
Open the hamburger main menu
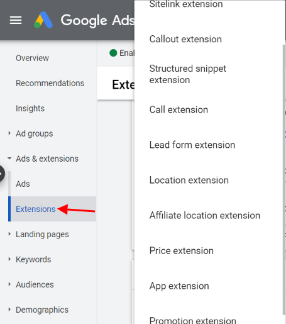[16, 20]
